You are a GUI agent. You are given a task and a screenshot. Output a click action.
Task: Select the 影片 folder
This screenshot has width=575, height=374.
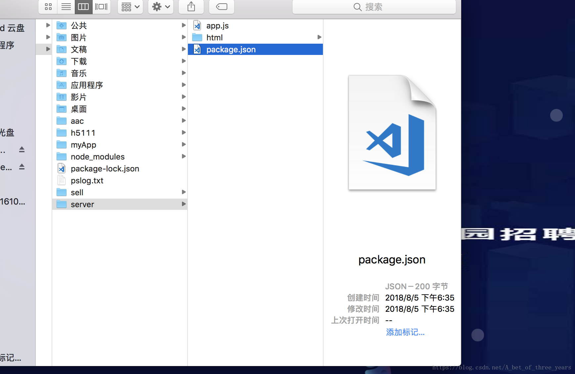(120, 97)
